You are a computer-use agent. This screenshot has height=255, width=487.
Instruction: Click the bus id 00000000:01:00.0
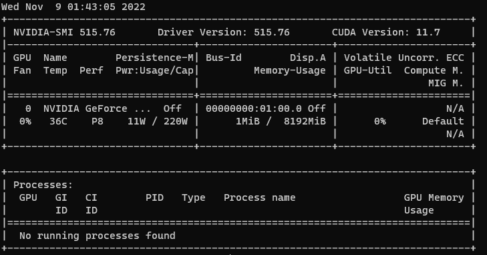click(x=254, y=108)
